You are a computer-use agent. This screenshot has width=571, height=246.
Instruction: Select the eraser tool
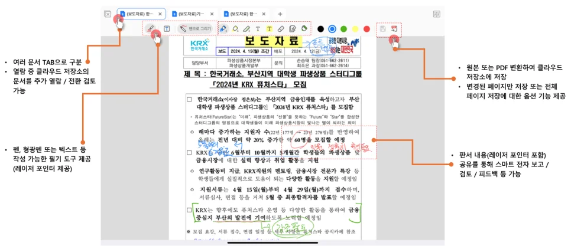[x=280, y=28]
